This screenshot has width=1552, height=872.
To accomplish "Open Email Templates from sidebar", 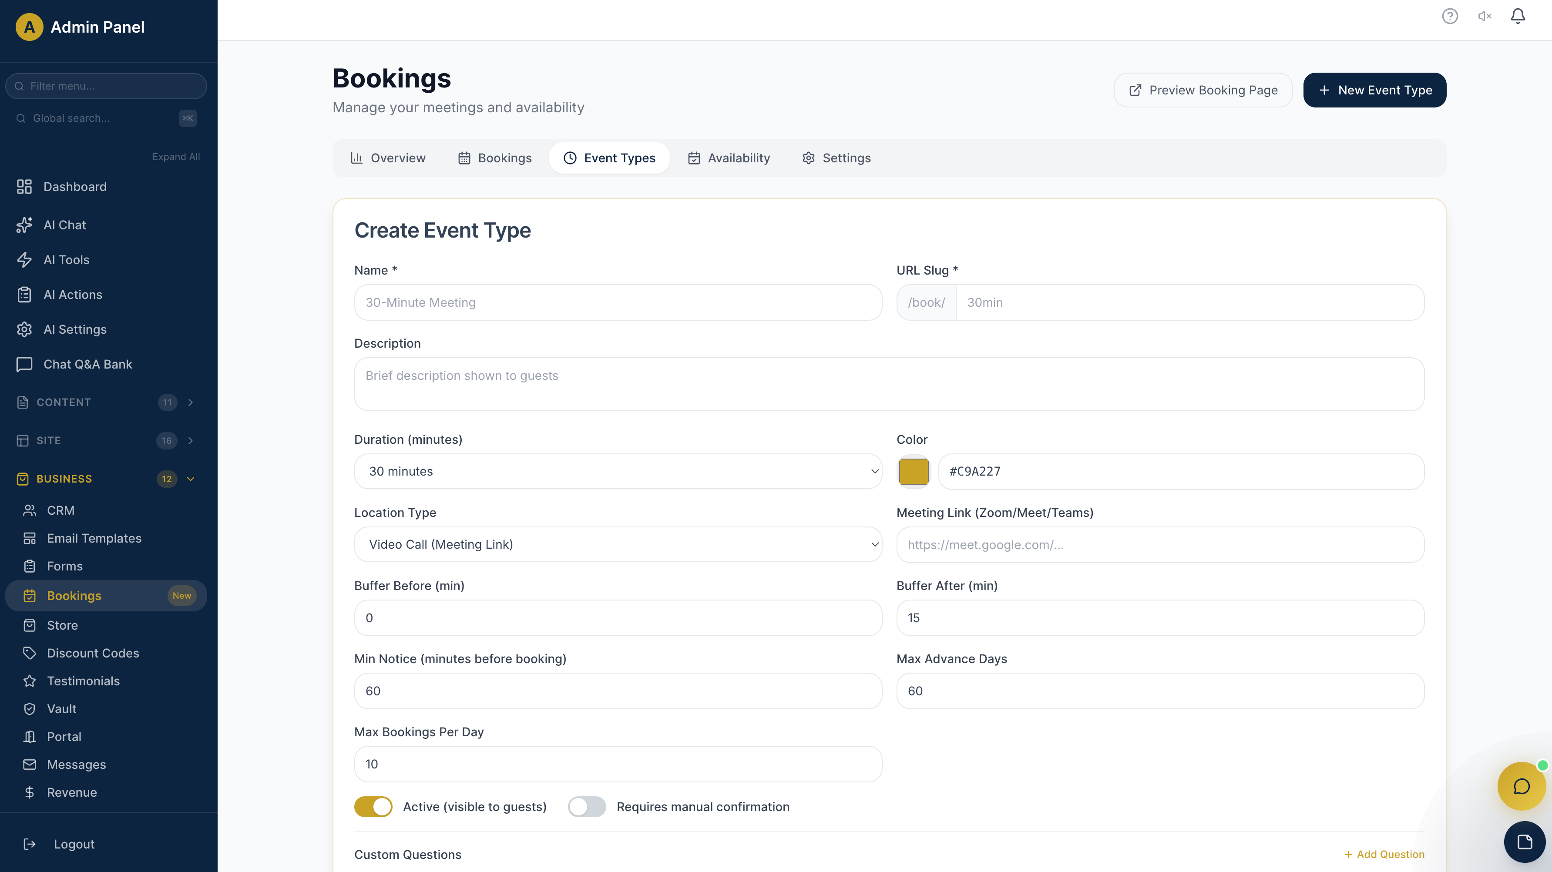I will point(94,538).
